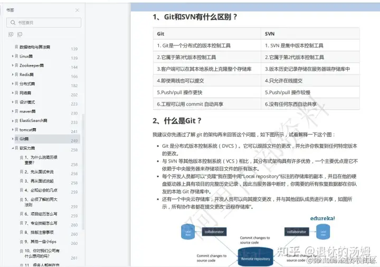Click heading 2、什么是Git?
Image resolution: width=380 pixels, height=267 pixels.
coord(177,121)
